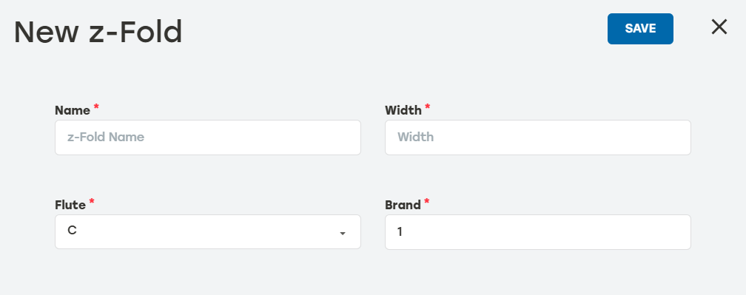The height and width of the screenshot is (295, 746).
Task: Click the New z-Fold heading
Action: (x=98, y=32)
